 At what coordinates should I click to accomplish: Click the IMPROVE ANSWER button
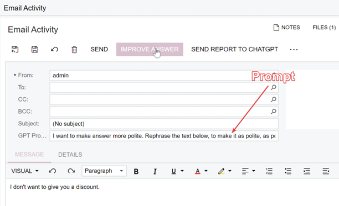pos(150,49)
